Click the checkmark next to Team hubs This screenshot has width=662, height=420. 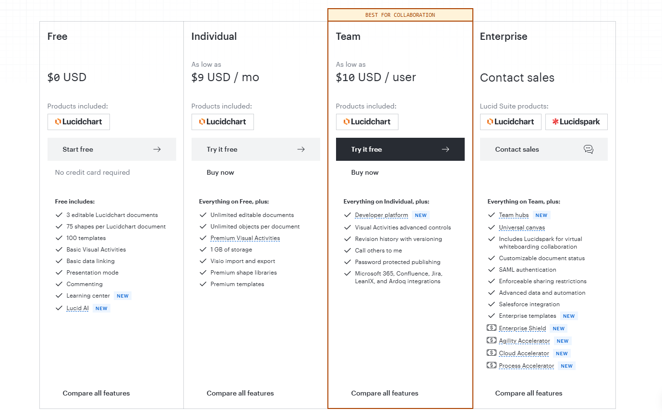pyautogui.click(x=492, y=215)
